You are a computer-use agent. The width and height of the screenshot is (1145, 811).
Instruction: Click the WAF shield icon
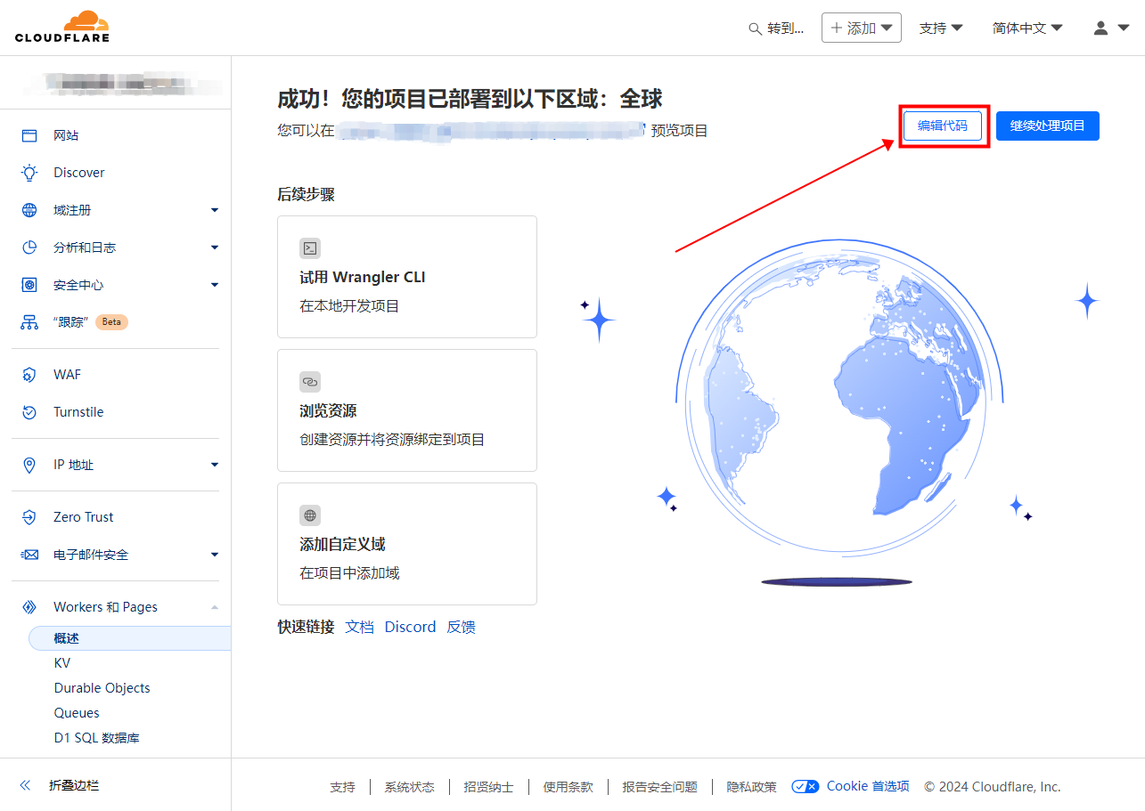29,375
